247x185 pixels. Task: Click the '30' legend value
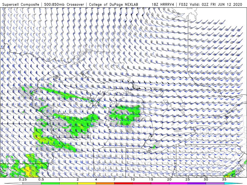tap(206, 179)
